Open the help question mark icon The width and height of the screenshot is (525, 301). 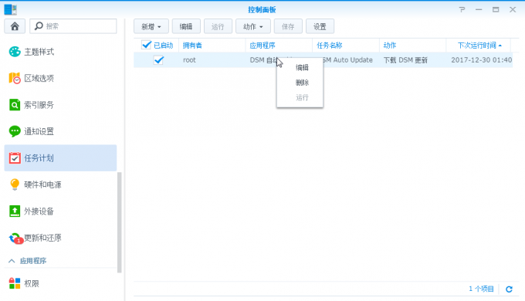click(x=462, y=9)
